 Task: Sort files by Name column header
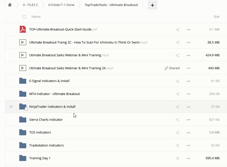(36, 17)
